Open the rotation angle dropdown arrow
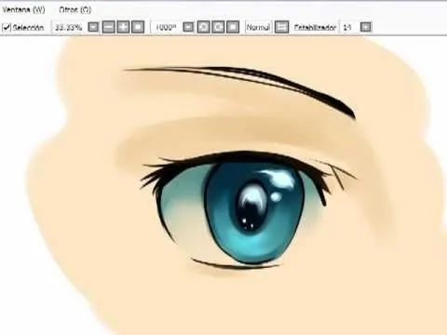This screenshot has height=335, width=447. [188, 27]
